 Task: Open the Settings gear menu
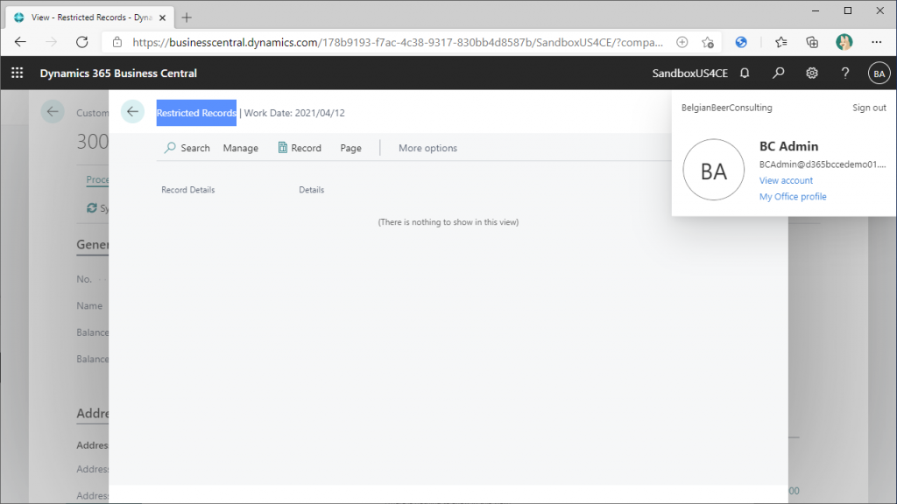pos(812,73)
